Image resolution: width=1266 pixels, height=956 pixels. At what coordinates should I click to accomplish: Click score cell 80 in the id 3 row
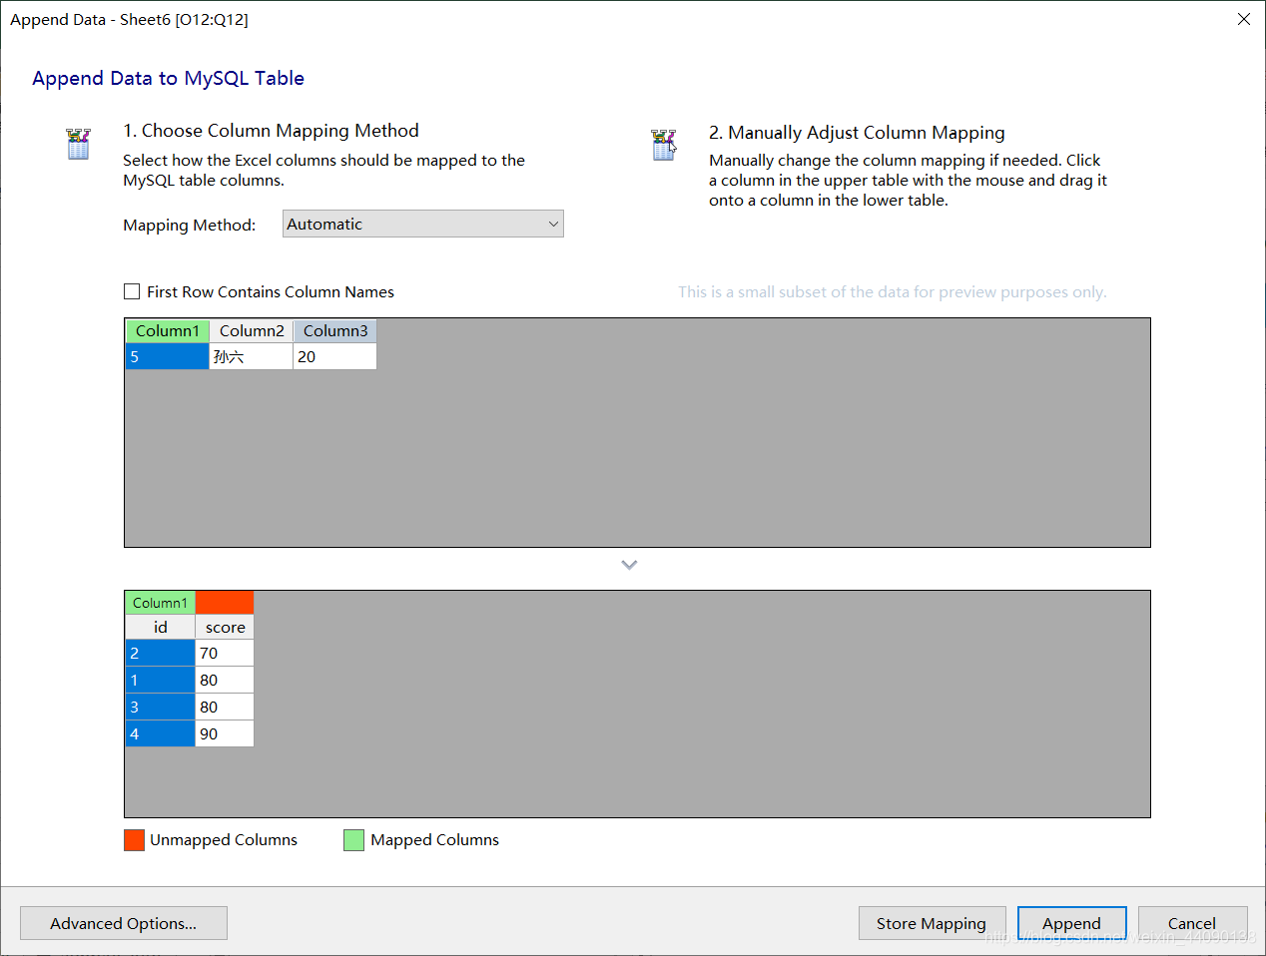[225, 707]
